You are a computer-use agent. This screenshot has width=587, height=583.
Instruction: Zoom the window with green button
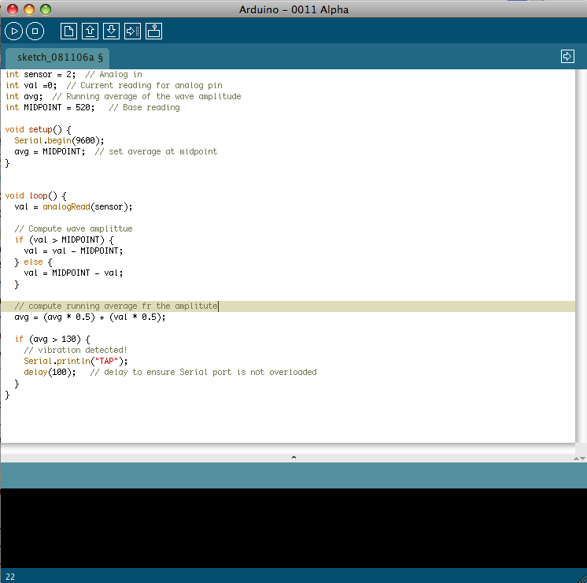point(46,9)
